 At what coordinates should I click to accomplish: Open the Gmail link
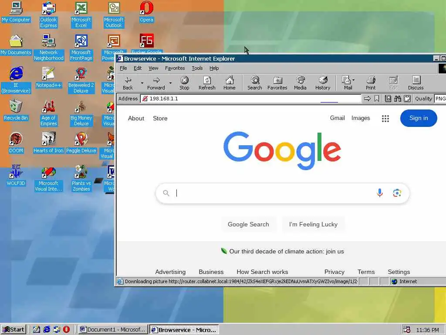click(338, 118)
